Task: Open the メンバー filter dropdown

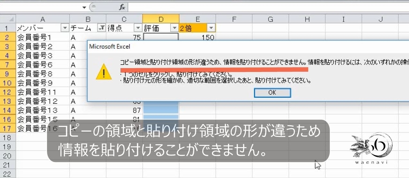Action: (65, 28)
